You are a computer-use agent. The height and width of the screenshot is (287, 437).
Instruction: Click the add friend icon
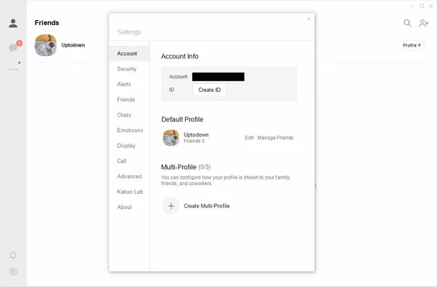[423, 23]
